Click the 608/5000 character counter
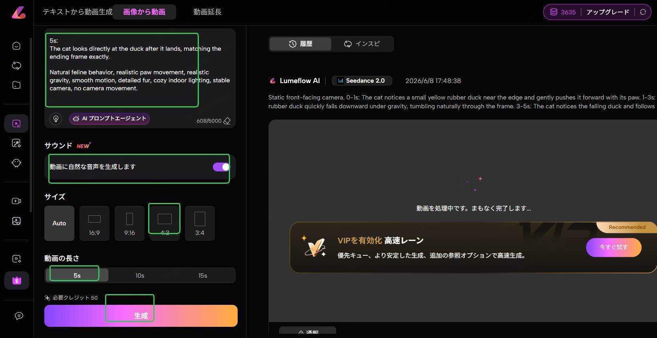This screenshot has height=338, width=657. [209, 121]
